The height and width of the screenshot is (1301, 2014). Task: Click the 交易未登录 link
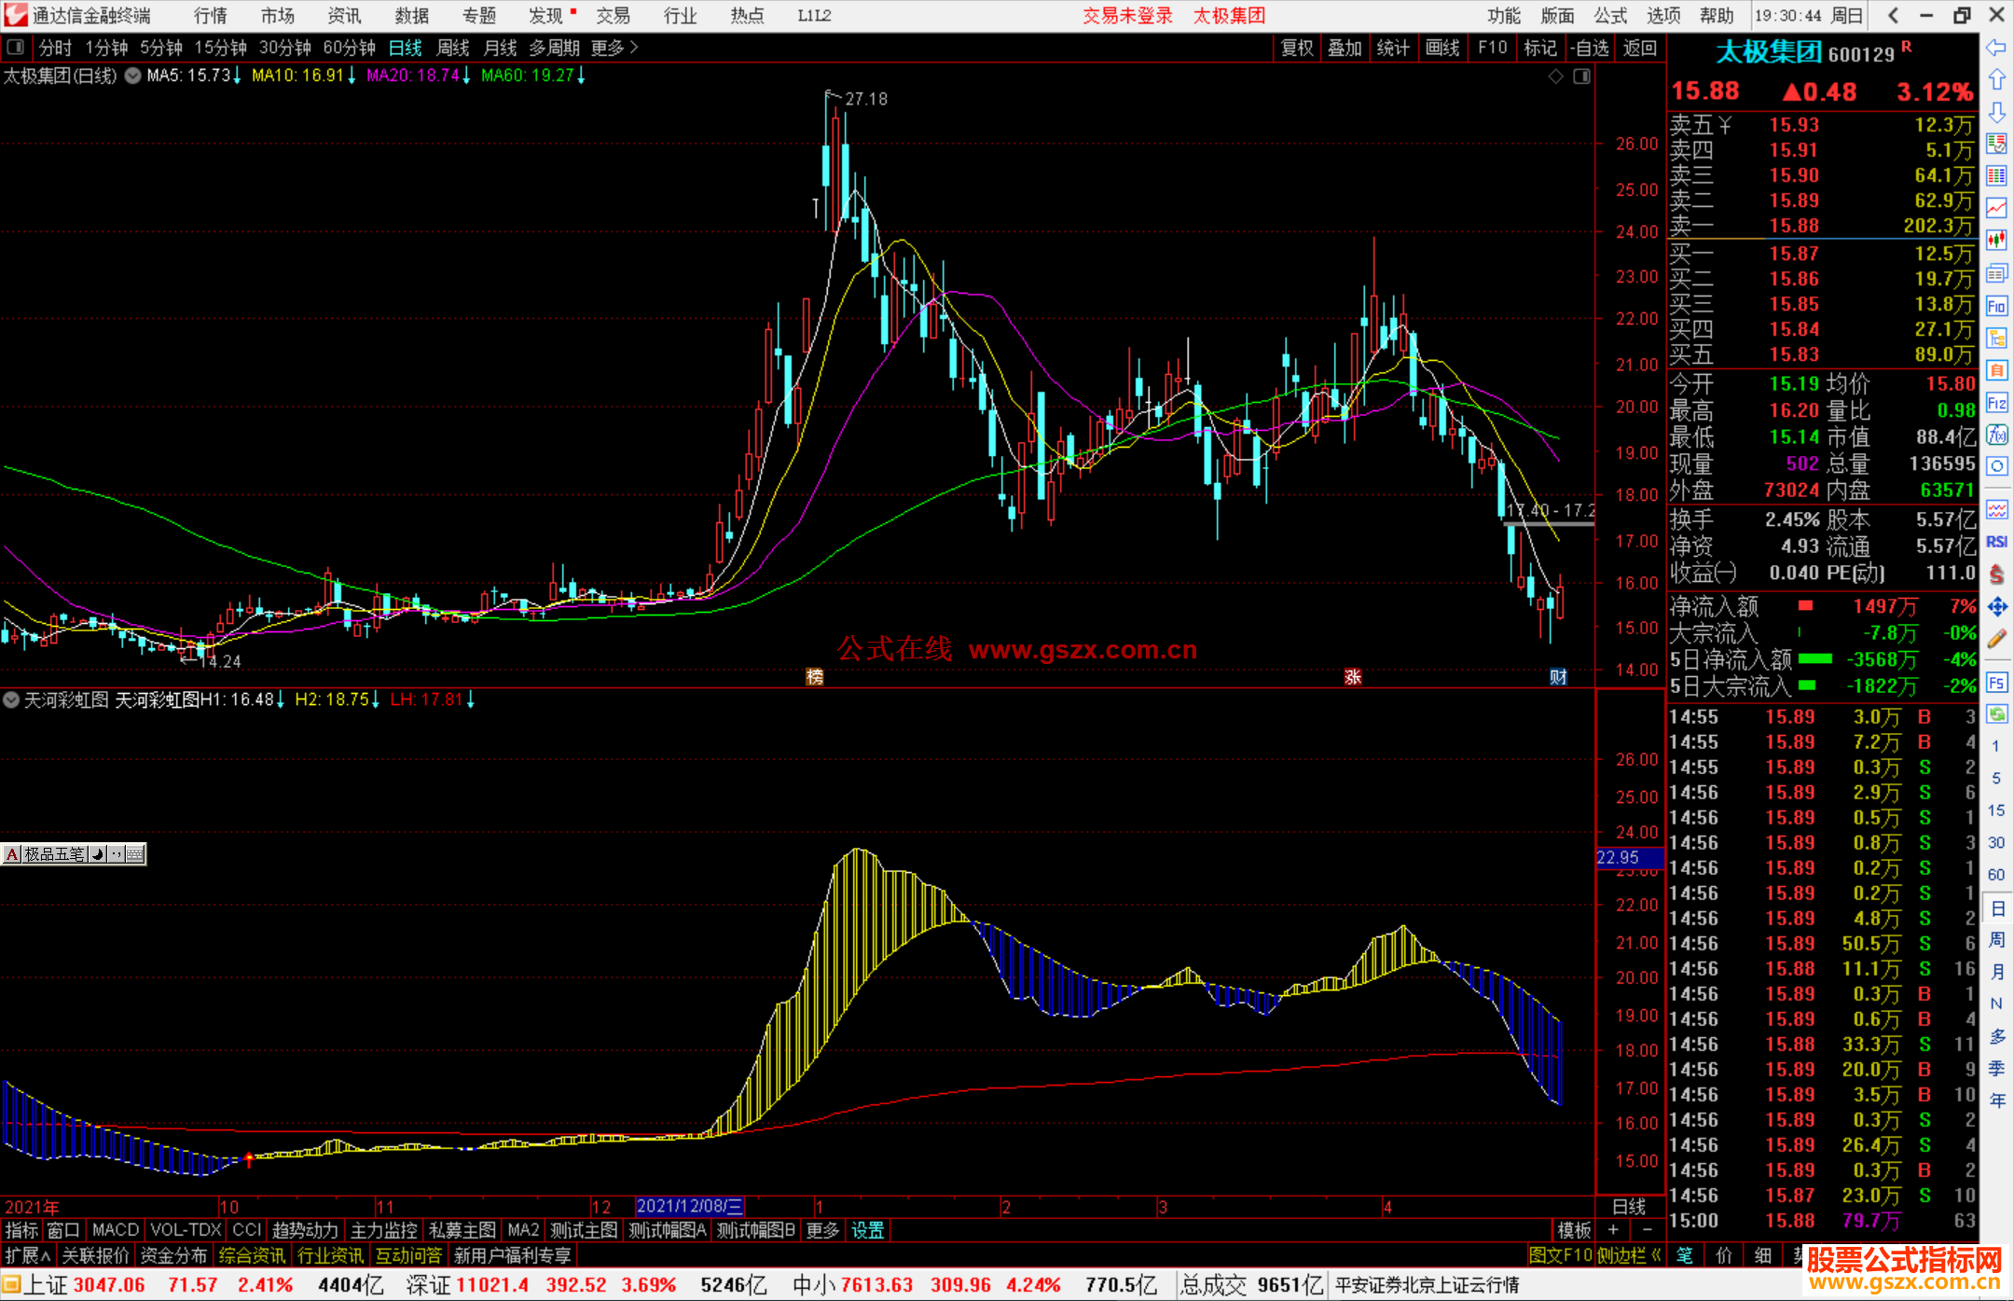coord(1128,16)
